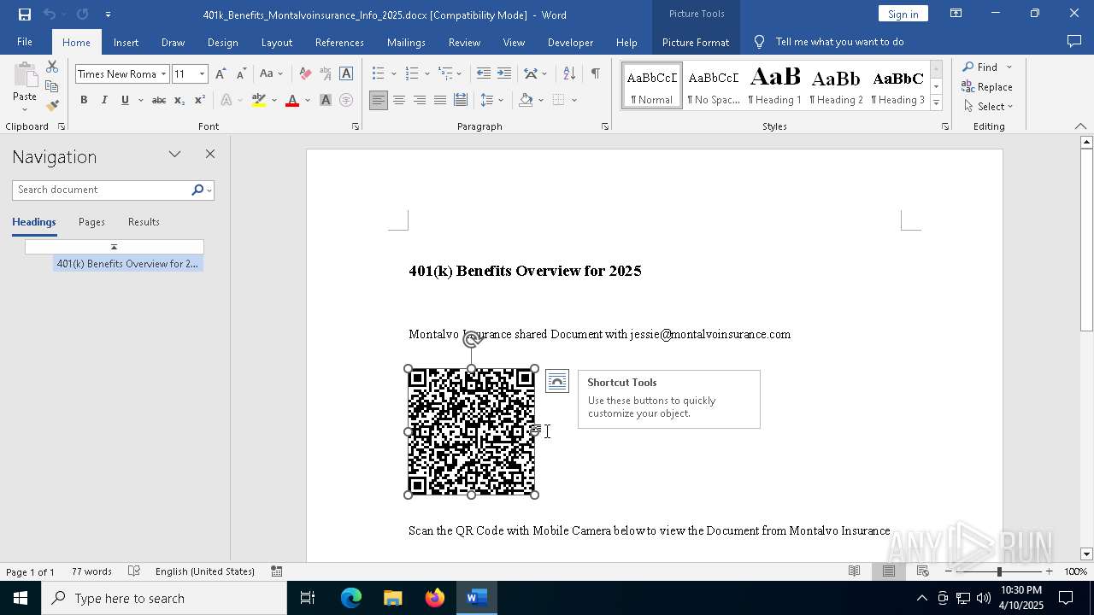Sort paragraph text A to Z
Image resolution: width=1094 pixels, height=615 pixels.
569,74
